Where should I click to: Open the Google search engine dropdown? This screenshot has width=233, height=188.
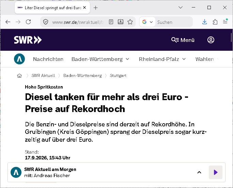(147, 22)
